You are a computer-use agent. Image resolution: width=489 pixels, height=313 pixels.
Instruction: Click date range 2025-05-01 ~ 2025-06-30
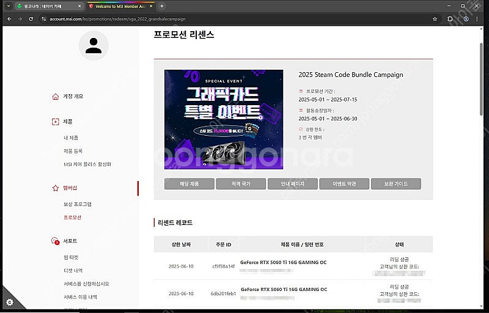pyautogui.click(x=328, y=119)
